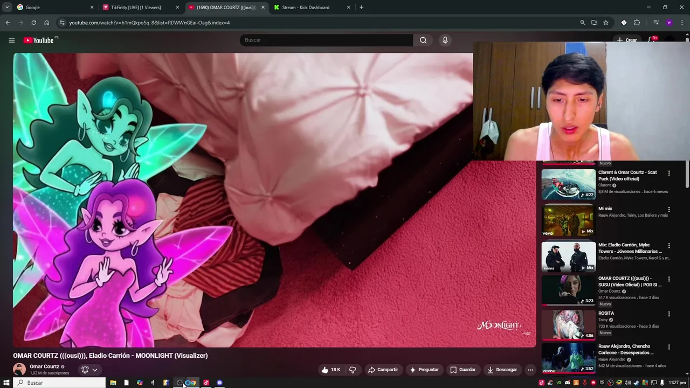Click the install app icon in address bar
Image resolution: width=690 pixels, height=388 pixels.
(594, 23)
